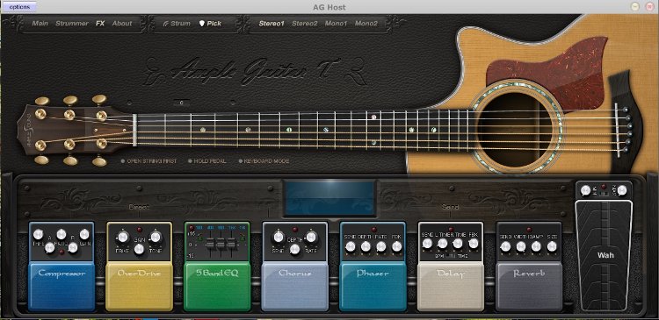659x320 pixels.
Task: Select the Strum mode
Action: [177, 24]
